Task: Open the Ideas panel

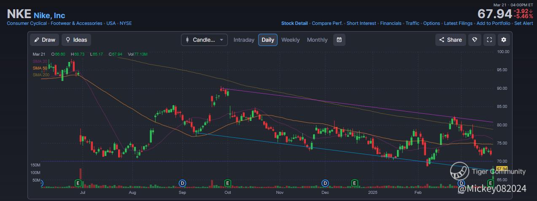Action: [x=76, y=40]
